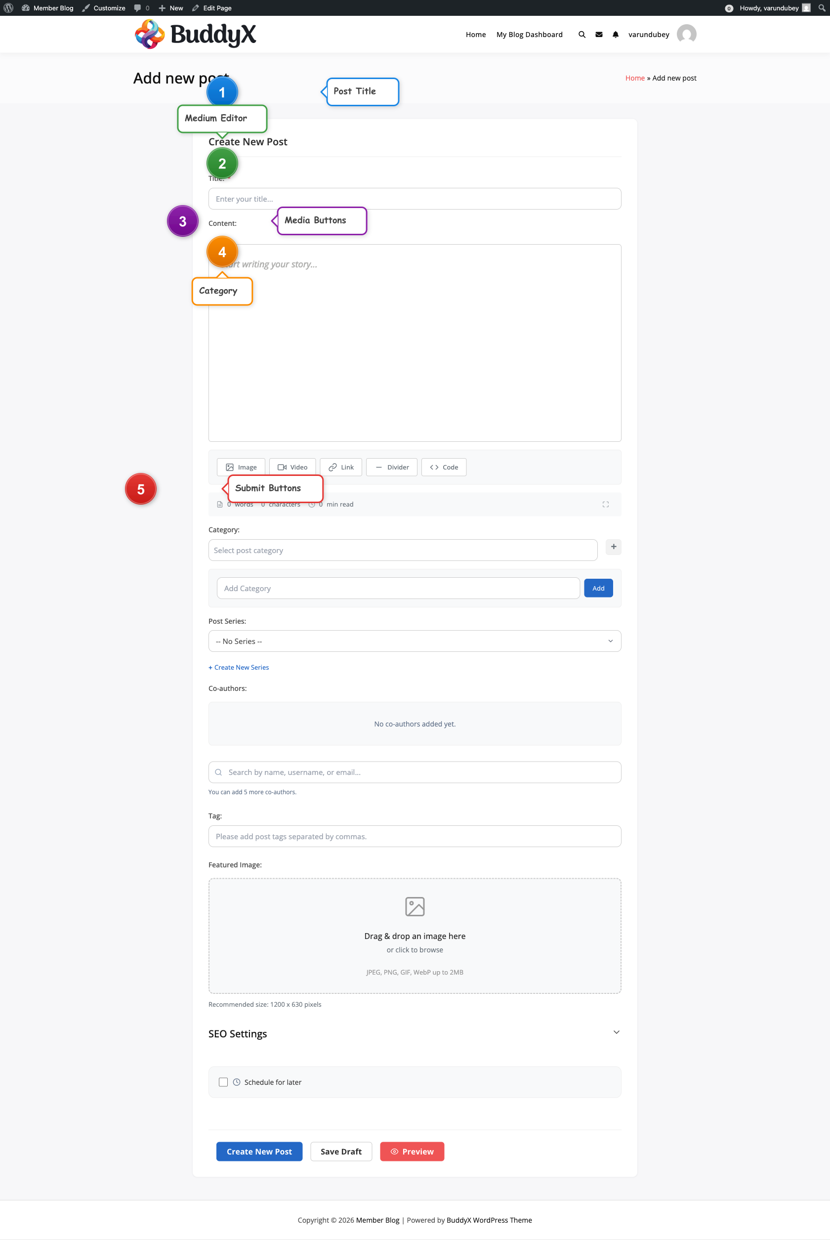Open My Blog Dashboard
The image size is (830, 1240).
[x=529, y=35]
